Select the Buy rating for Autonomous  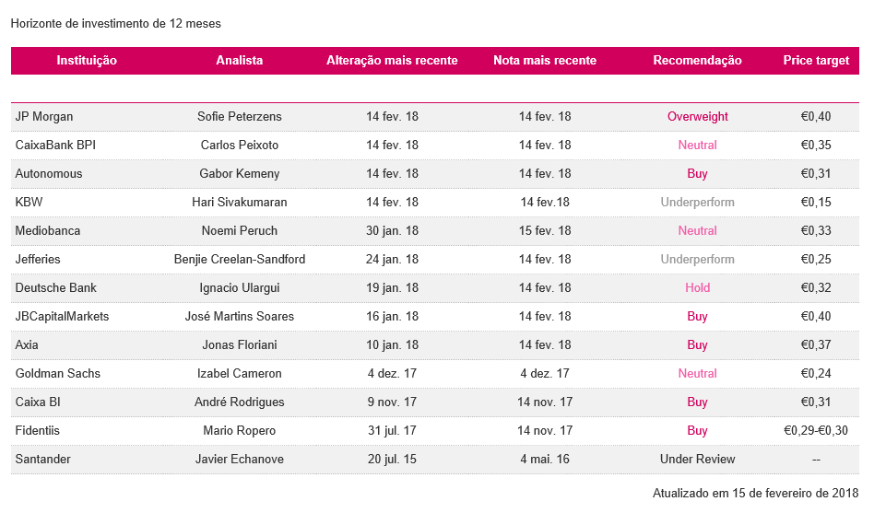click(x=697, y=174)
